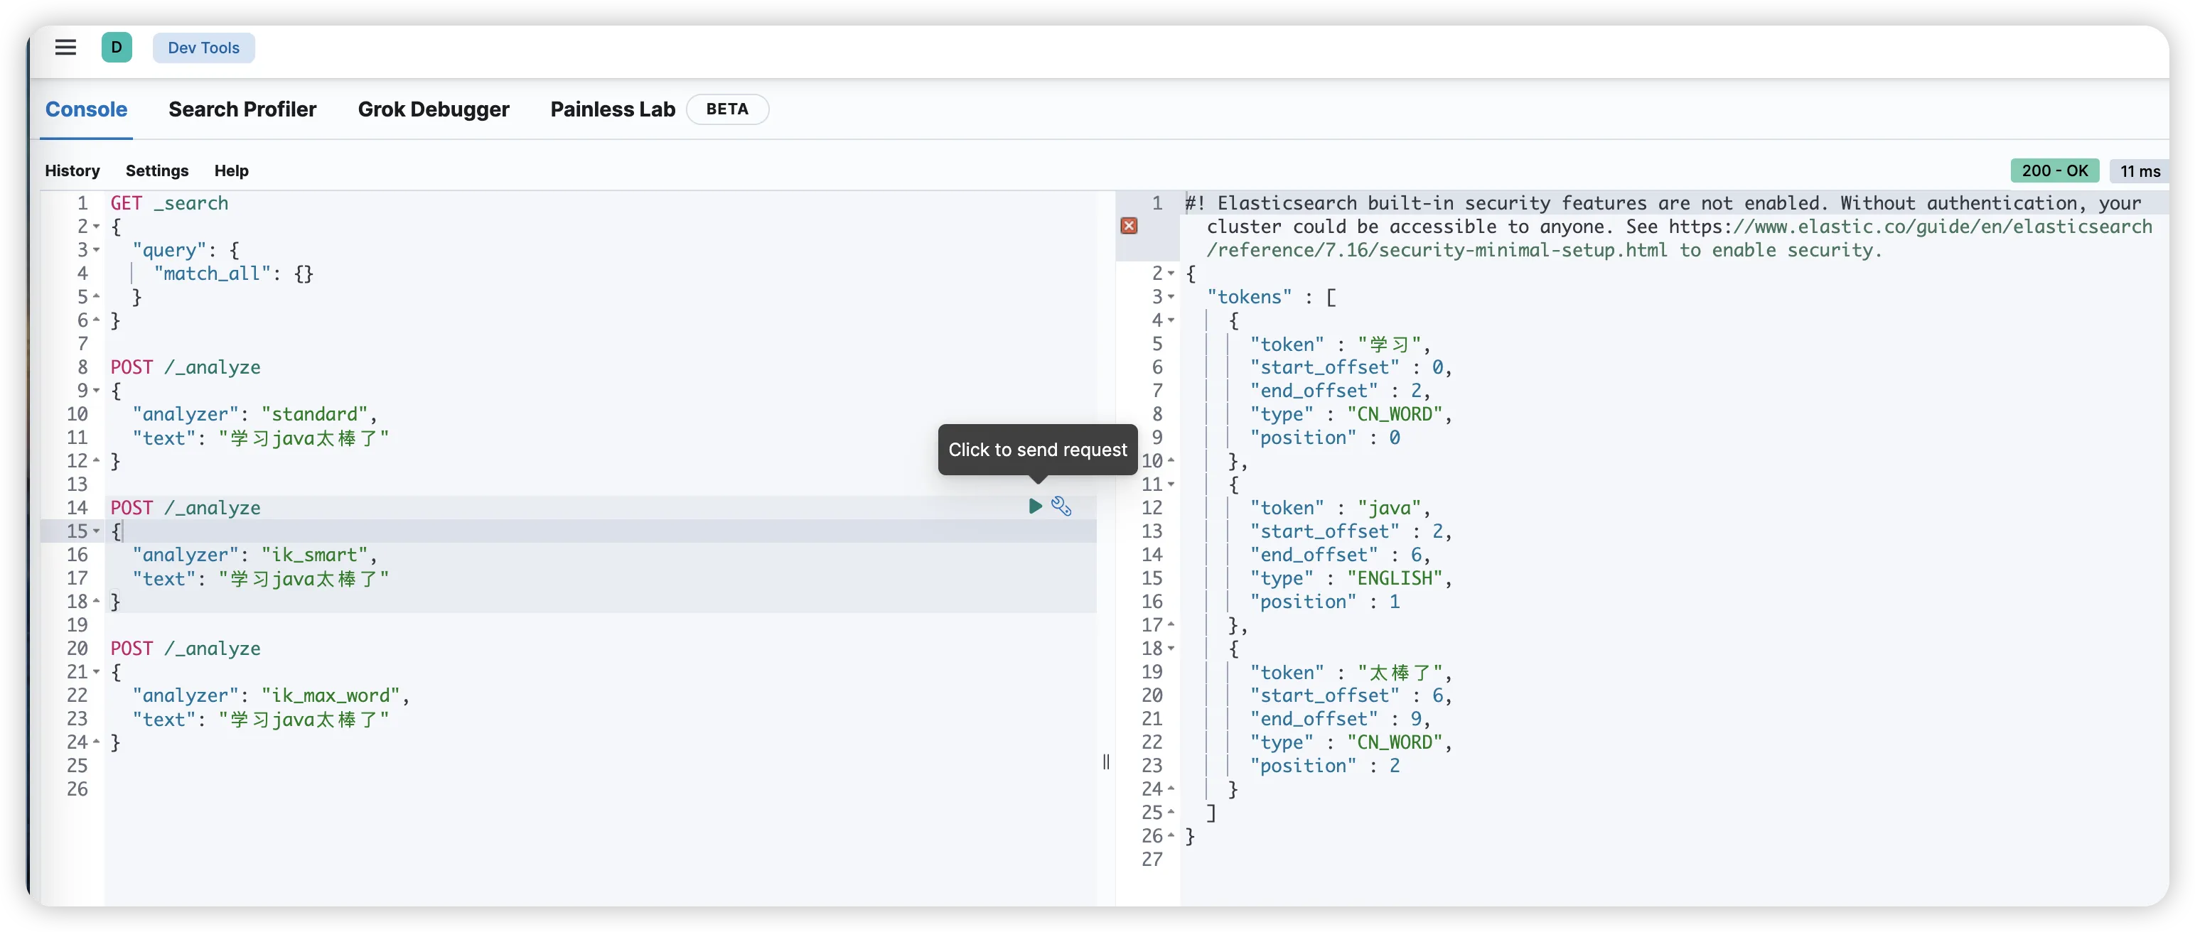The image size is (2195, 932).
Task: Open the Painless Lab tab
Action: [612, 109]
